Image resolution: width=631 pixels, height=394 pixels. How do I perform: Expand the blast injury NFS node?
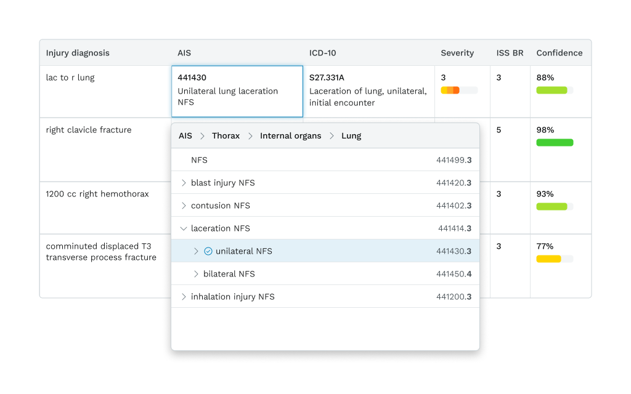[184, 183]
